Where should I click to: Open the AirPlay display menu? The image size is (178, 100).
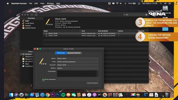click(139, 3)
